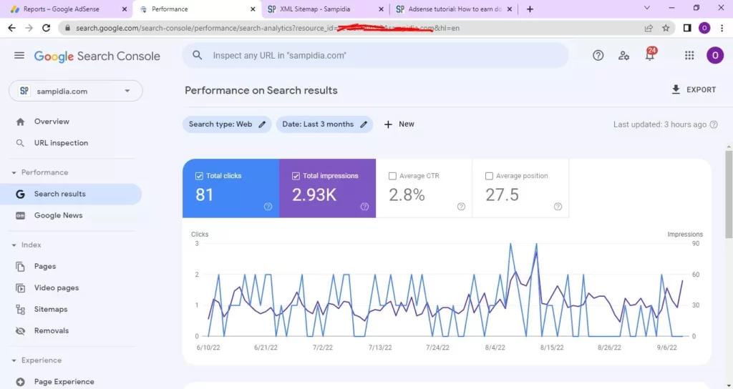Open users and permissions icon

point(623,56)
